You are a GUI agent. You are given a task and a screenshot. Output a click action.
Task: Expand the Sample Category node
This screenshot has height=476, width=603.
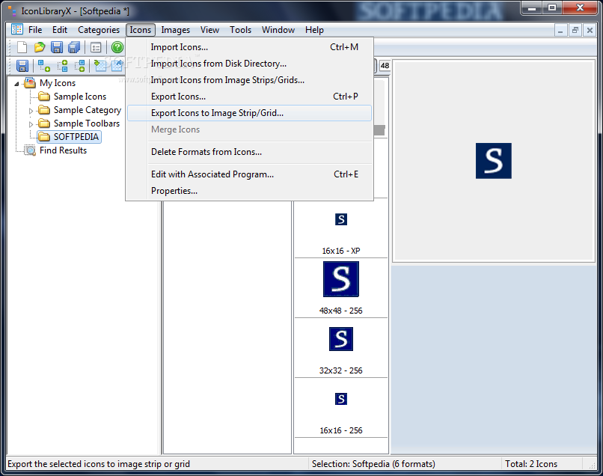coord(31,111)
